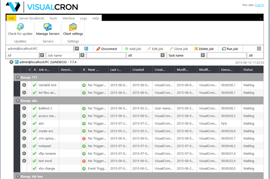Collapse Group: 111
This screenshot has width=270, height=179.
(x=18, y=78)
